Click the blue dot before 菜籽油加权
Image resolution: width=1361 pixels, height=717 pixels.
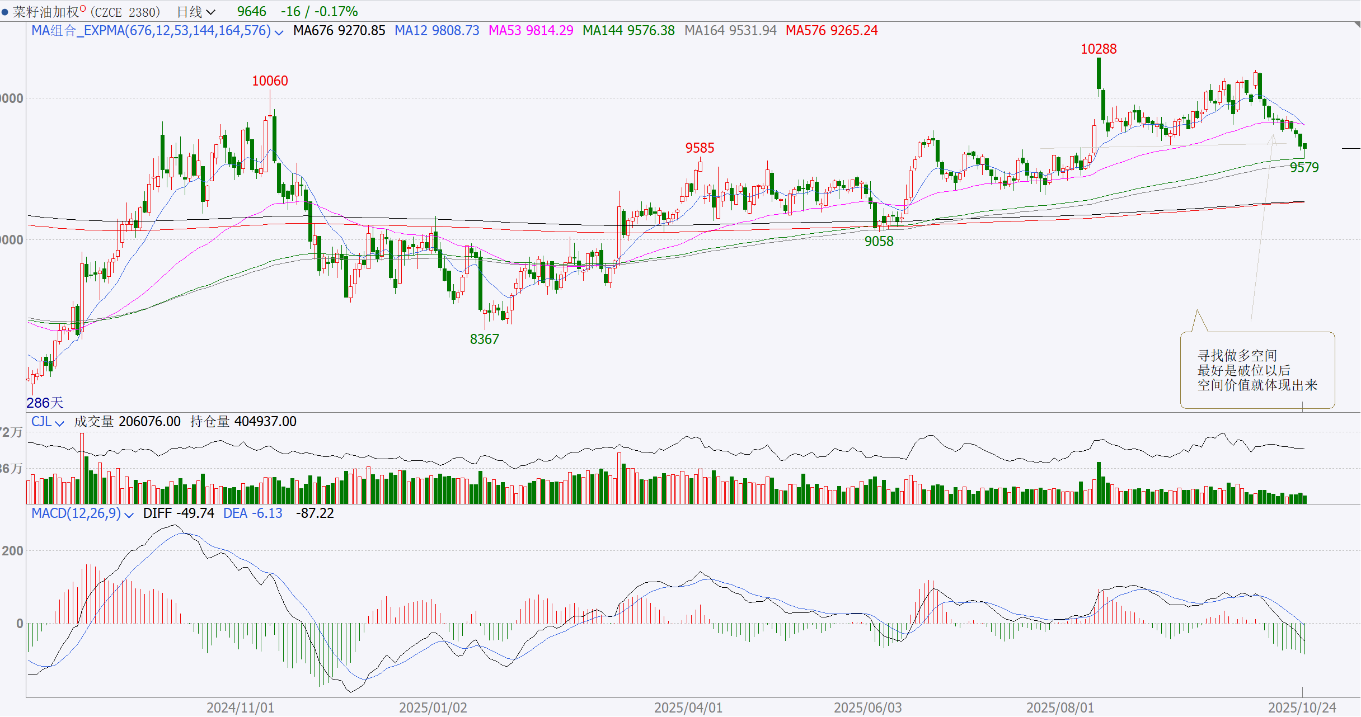tap(5, 12)
